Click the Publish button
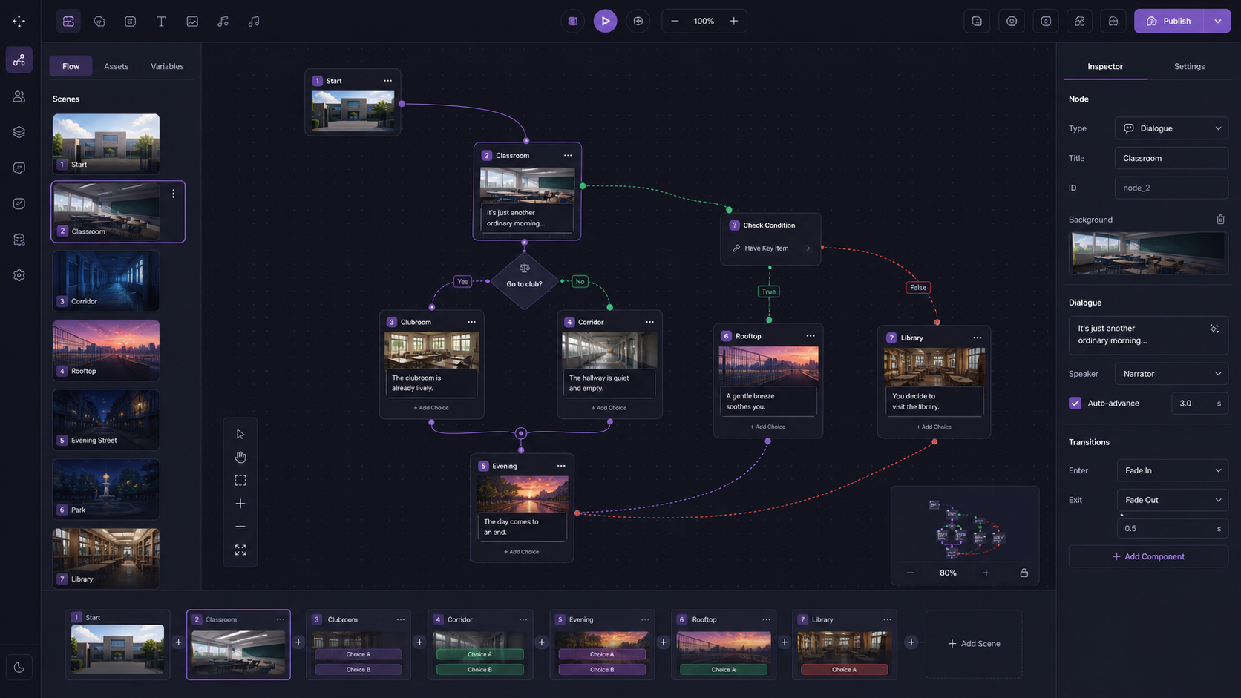 [1170, 21]
